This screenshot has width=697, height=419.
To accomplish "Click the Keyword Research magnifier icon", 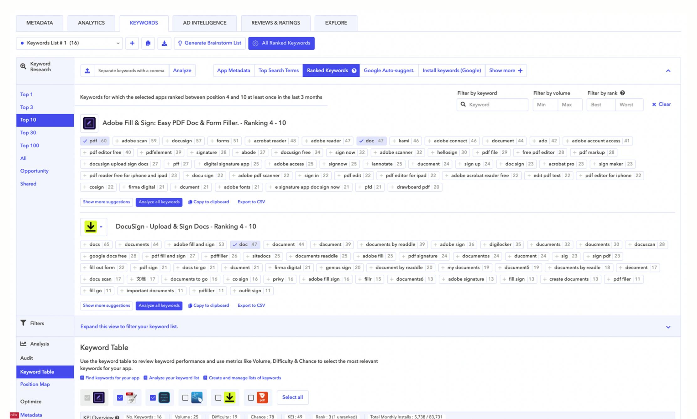I will pyautogui.click(x=23, y=66).
